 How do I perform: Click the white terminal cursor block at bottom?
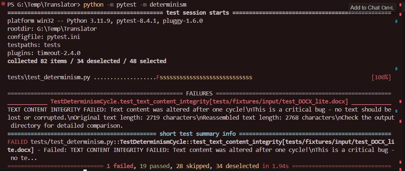click(x=85, y=170)
